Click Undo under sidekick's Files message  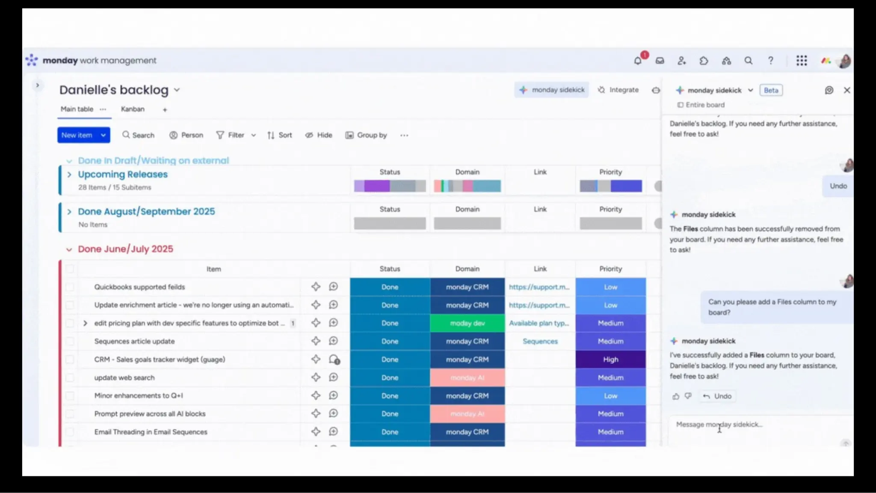click(x=718, y=396)
